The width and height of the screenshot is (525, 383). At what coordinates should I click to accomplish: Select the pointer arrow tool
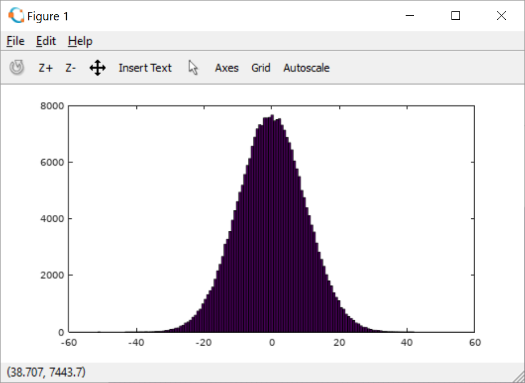tap(193, 67)
